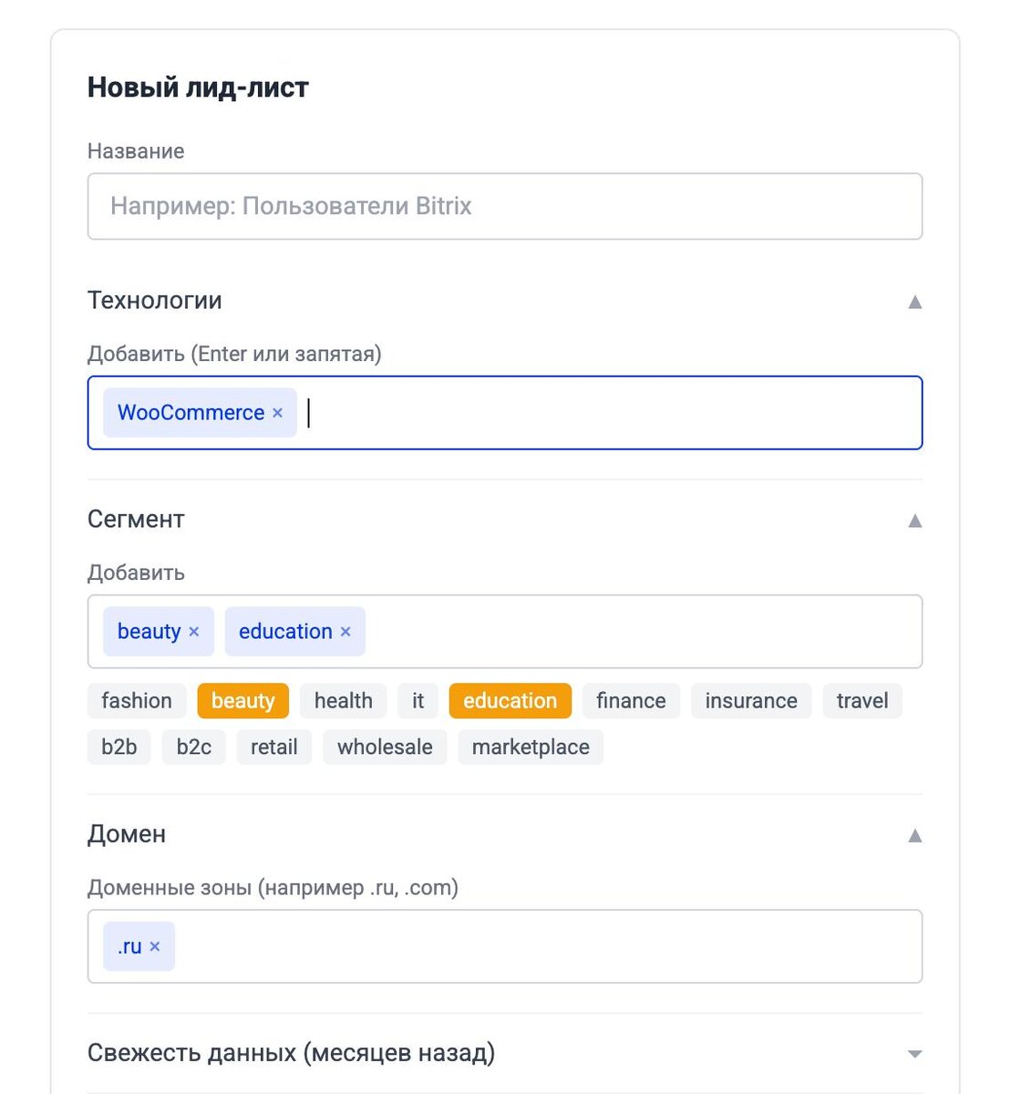Add the b2b segment chip

pos(119,748)
